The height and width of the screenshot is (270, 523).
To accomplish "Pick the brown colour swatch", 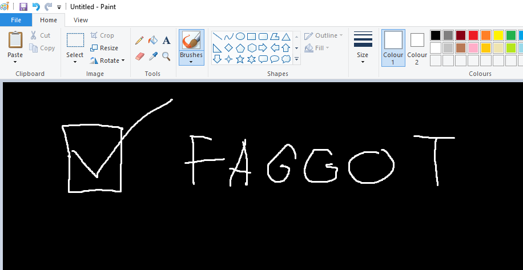I will click(x=461, y=48).
